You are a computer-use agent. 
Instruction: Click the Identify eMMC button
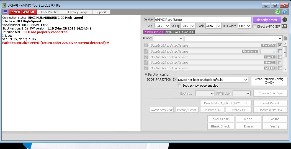[267, 20]
